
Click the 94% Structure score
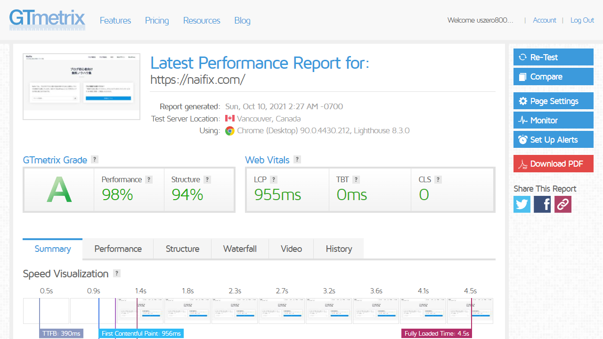[x=187, y=194]
